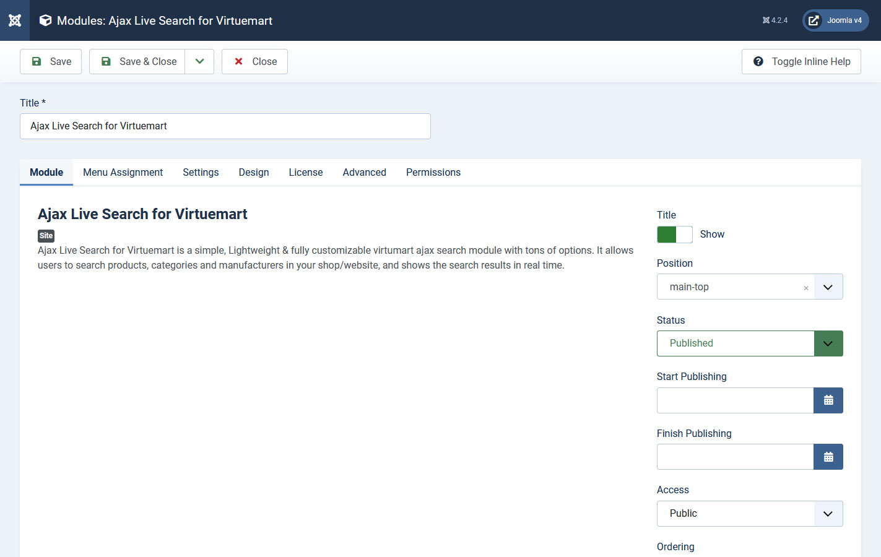
Task: Click the Site badge label
Action: [x=46, y=236]
